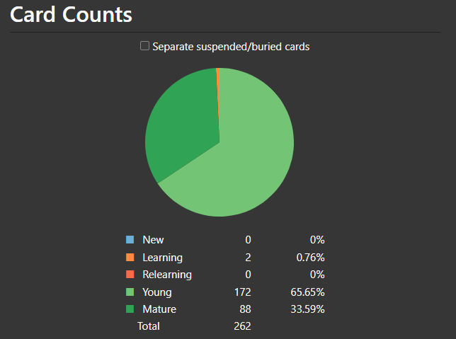Select the Relearning legend label

(x=167, y=275)
